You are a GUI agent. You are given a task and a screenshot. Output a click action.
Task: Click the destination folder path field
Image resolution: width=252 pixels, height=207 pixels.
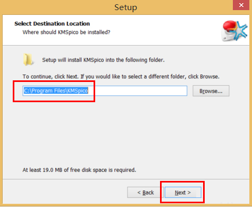pos(105,90)
